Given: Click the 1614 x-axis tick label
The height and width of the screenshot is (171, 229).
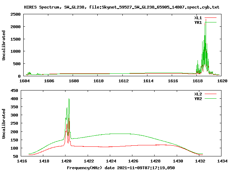Looking at the screenshot, I should (148, 81).
